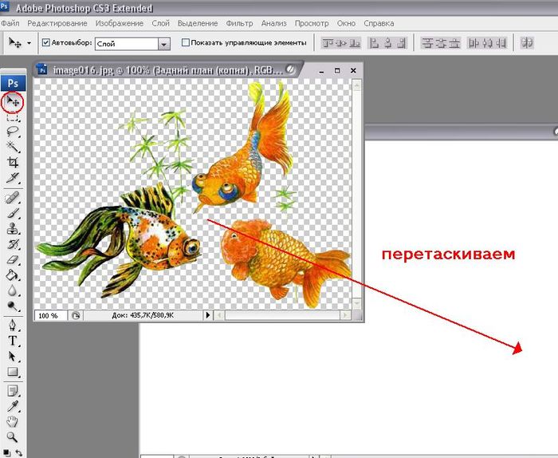This screenshot has height=458, width=558.
Task: Select the Crop tool
Action: 13,162
